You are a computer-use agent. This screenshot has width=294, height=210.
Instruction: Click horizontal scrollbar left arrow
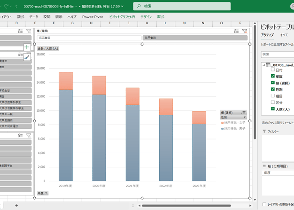(x=139, y=206)
